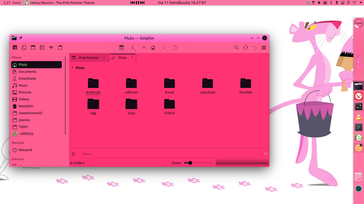
Task: Open search with the magnifier icon
Action: [x=237, y=48]
